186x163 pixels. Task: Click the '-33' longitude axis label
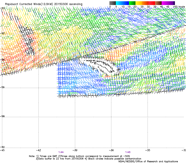148,150
